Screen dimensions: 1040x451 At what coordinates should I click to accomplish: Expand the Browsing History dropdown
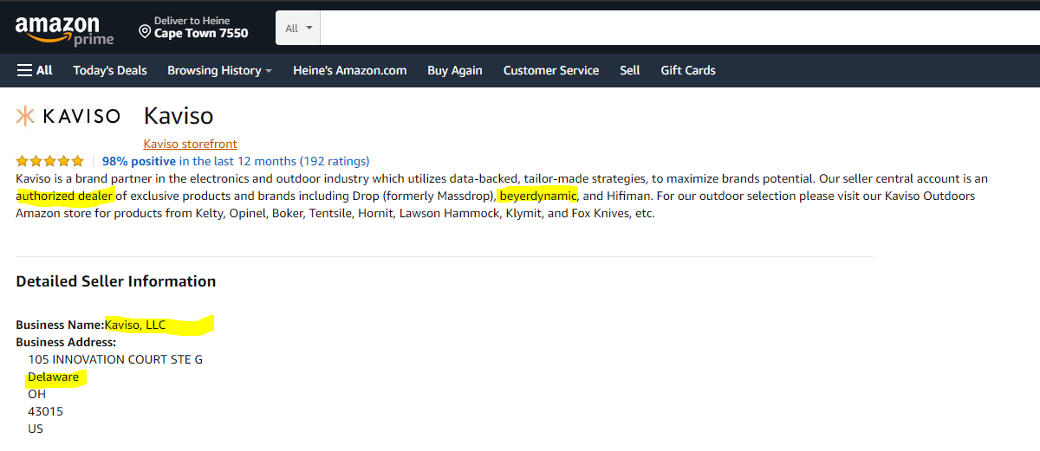tap(219, 70)
